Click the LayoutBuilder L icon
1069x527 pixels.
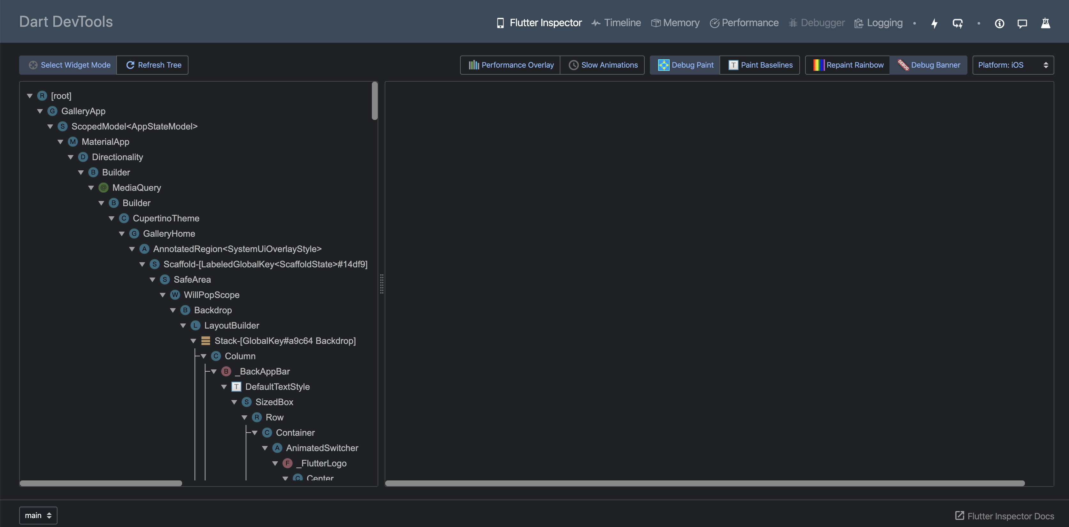point(196,325)
